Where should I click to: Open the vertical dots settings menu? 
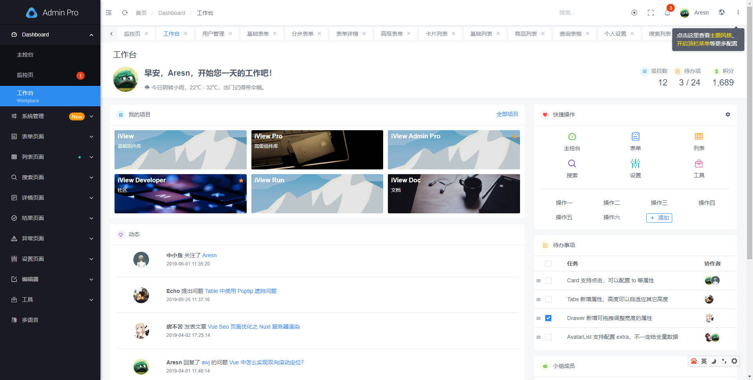[738, 12]
